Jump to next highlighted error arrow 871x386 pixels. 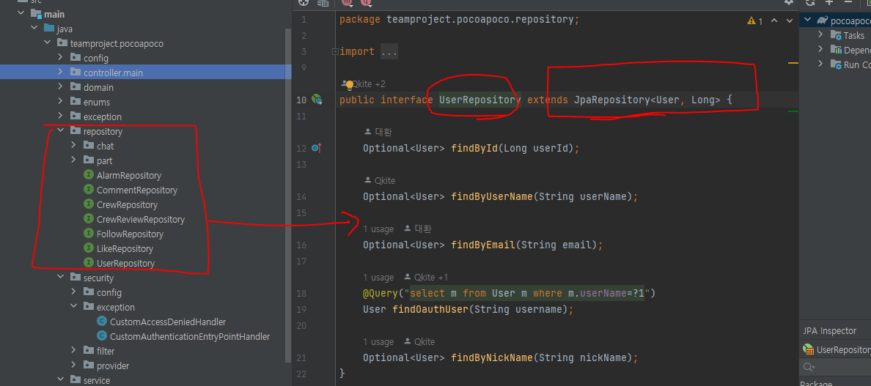tap(790, 21)
